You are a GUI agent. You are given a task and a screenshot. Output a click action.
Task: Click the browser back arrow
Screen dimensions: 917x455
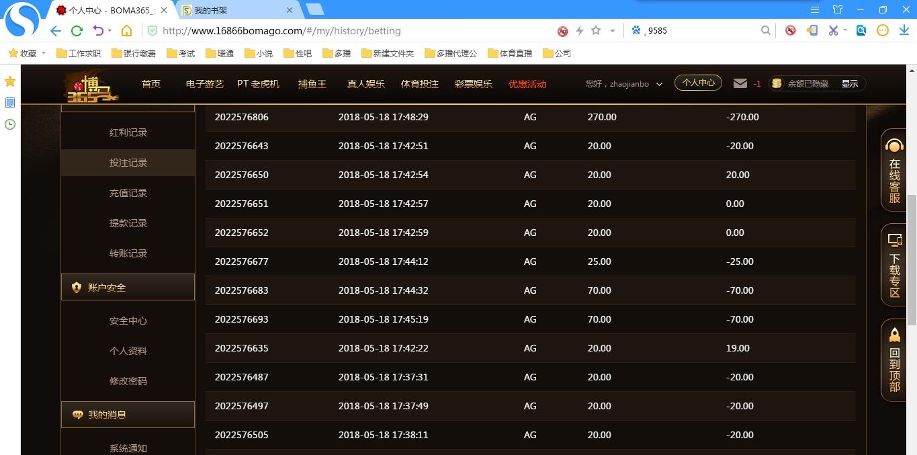click(56, 31)
